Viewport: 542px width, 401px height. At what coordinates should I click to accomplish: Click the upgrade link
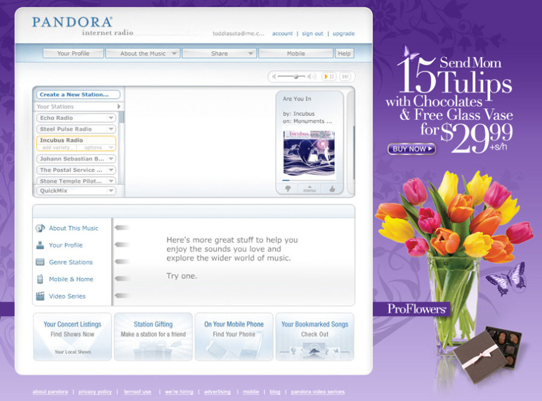tap(344, 34)
